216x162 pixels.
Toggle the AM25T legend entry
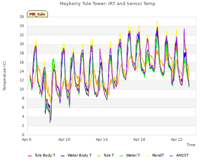click(x=179, y=155)
